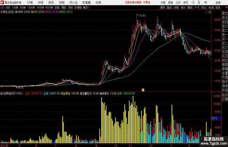Open the F10 company info button
The image size is (228, 147).
[197, 8]
